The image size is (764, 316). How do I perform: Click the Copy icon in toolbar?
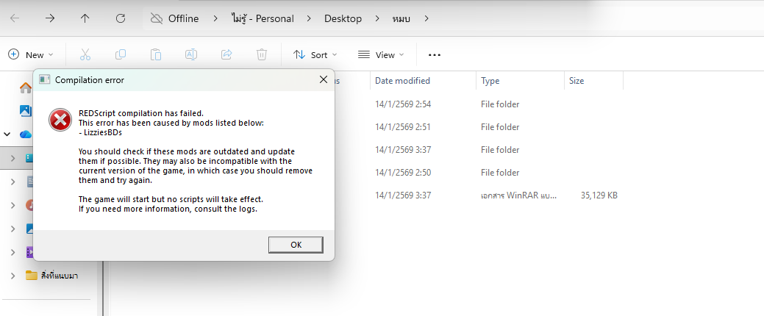(120, 54)
